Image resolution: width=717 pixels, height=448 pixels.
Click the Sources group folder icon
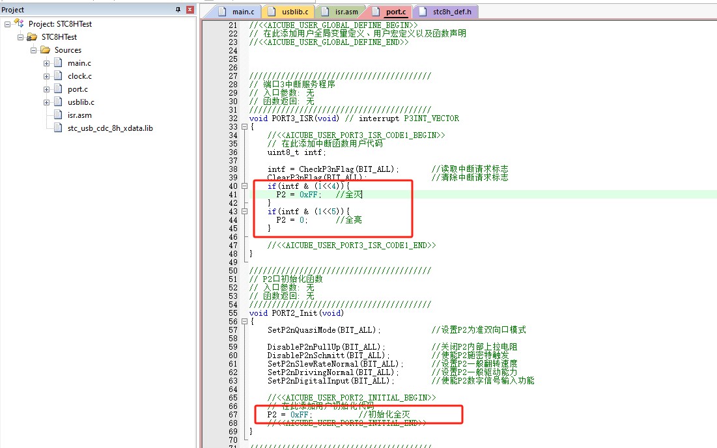coord(46,50)
